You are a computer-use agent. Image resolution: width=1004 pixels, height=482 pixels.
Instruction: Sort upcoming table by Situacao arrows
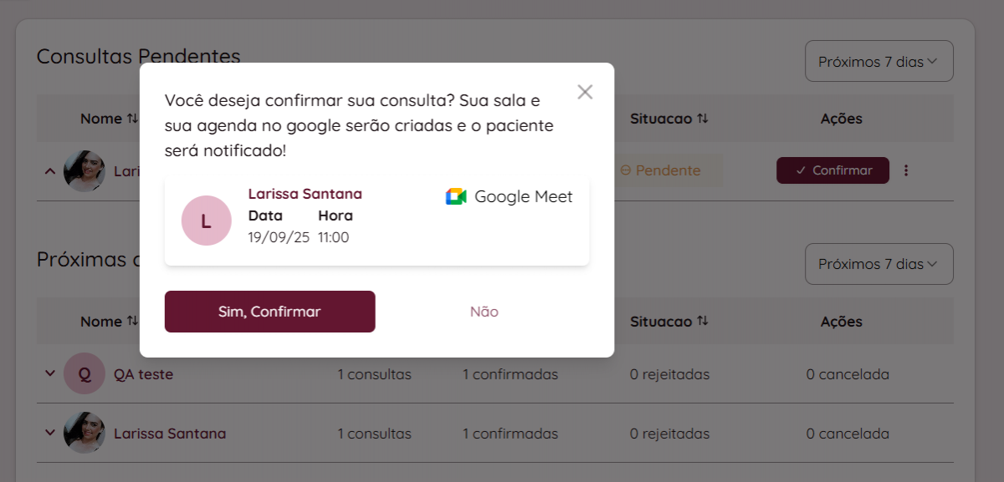[x=702, y=322]
